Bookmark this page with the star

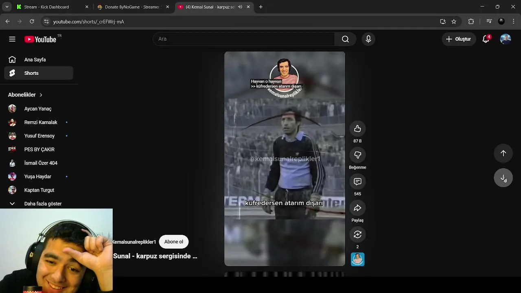point(454,22)
